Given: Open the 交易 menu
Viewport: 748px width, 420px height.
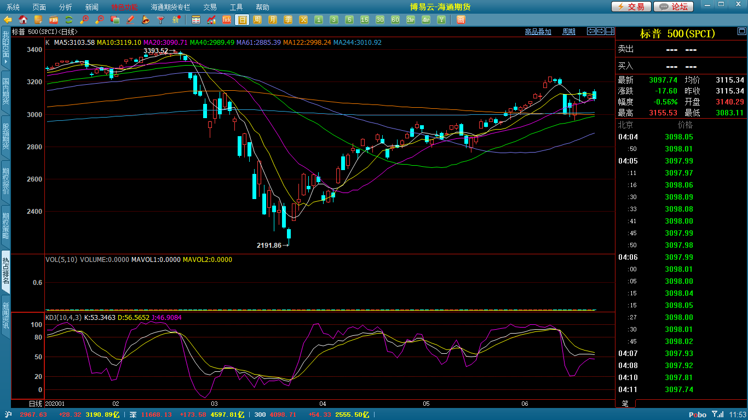Looking at the screenshot, I should [210, 7].
